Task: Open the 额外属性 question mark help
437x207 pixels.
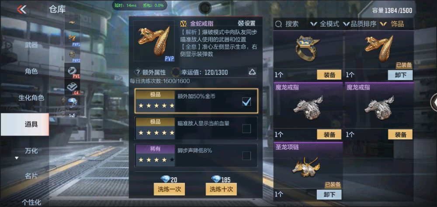Action: tap(138, 72)
